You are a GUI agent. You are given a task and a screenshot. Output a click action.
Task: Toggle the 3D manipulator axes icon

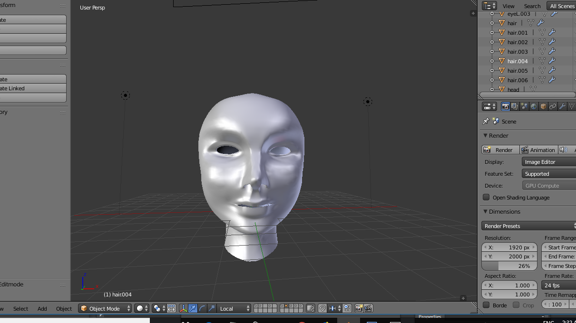[x=183, y=308]
